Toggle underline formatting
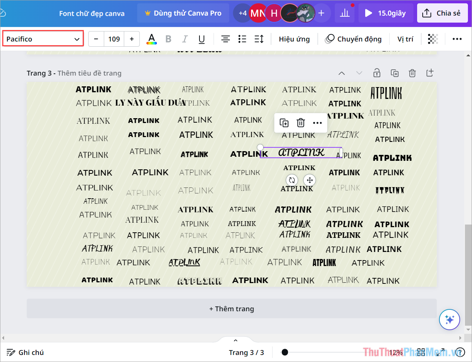This screenshot has height=362, width=472. (201, 39)
